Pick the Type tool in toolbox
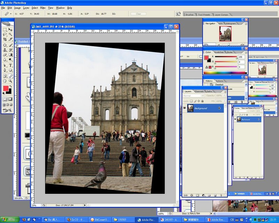 tap(10, 65)
